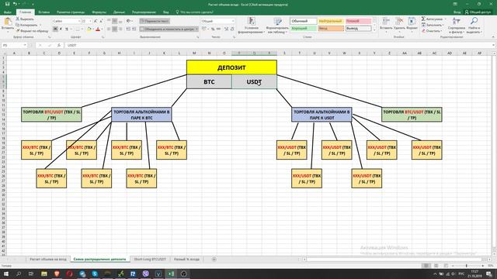Switch to Формулы ribbon tab
The height and width of the screenshot is (279, 497).
(x=99, y=12)
